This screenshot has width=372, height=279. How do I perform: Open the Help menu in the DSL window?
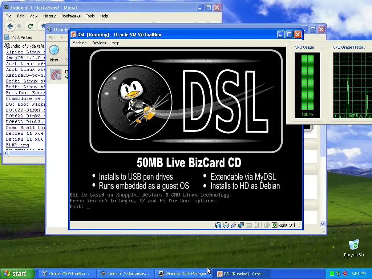click(x=115, y=43)
